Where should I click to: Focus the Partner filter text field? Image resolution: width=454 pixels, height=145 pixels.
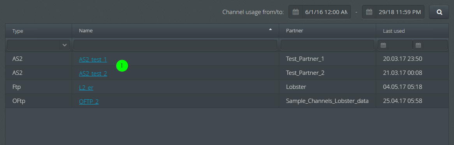pyautogui.click(x=327, y=45)
